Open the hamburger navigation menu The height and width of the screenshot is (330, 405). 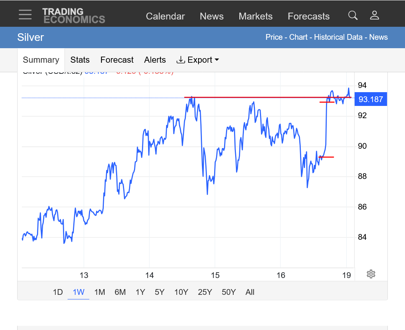pos(25,15)
